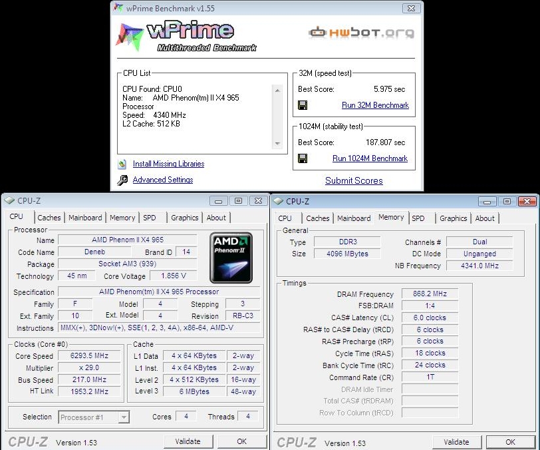Open the Submit Scores link

pos(354,180)
